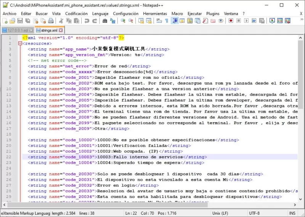This screenshot has width=305, height=217.
Task: Select the strings.xml tab
Action: [x=49, y=30]
